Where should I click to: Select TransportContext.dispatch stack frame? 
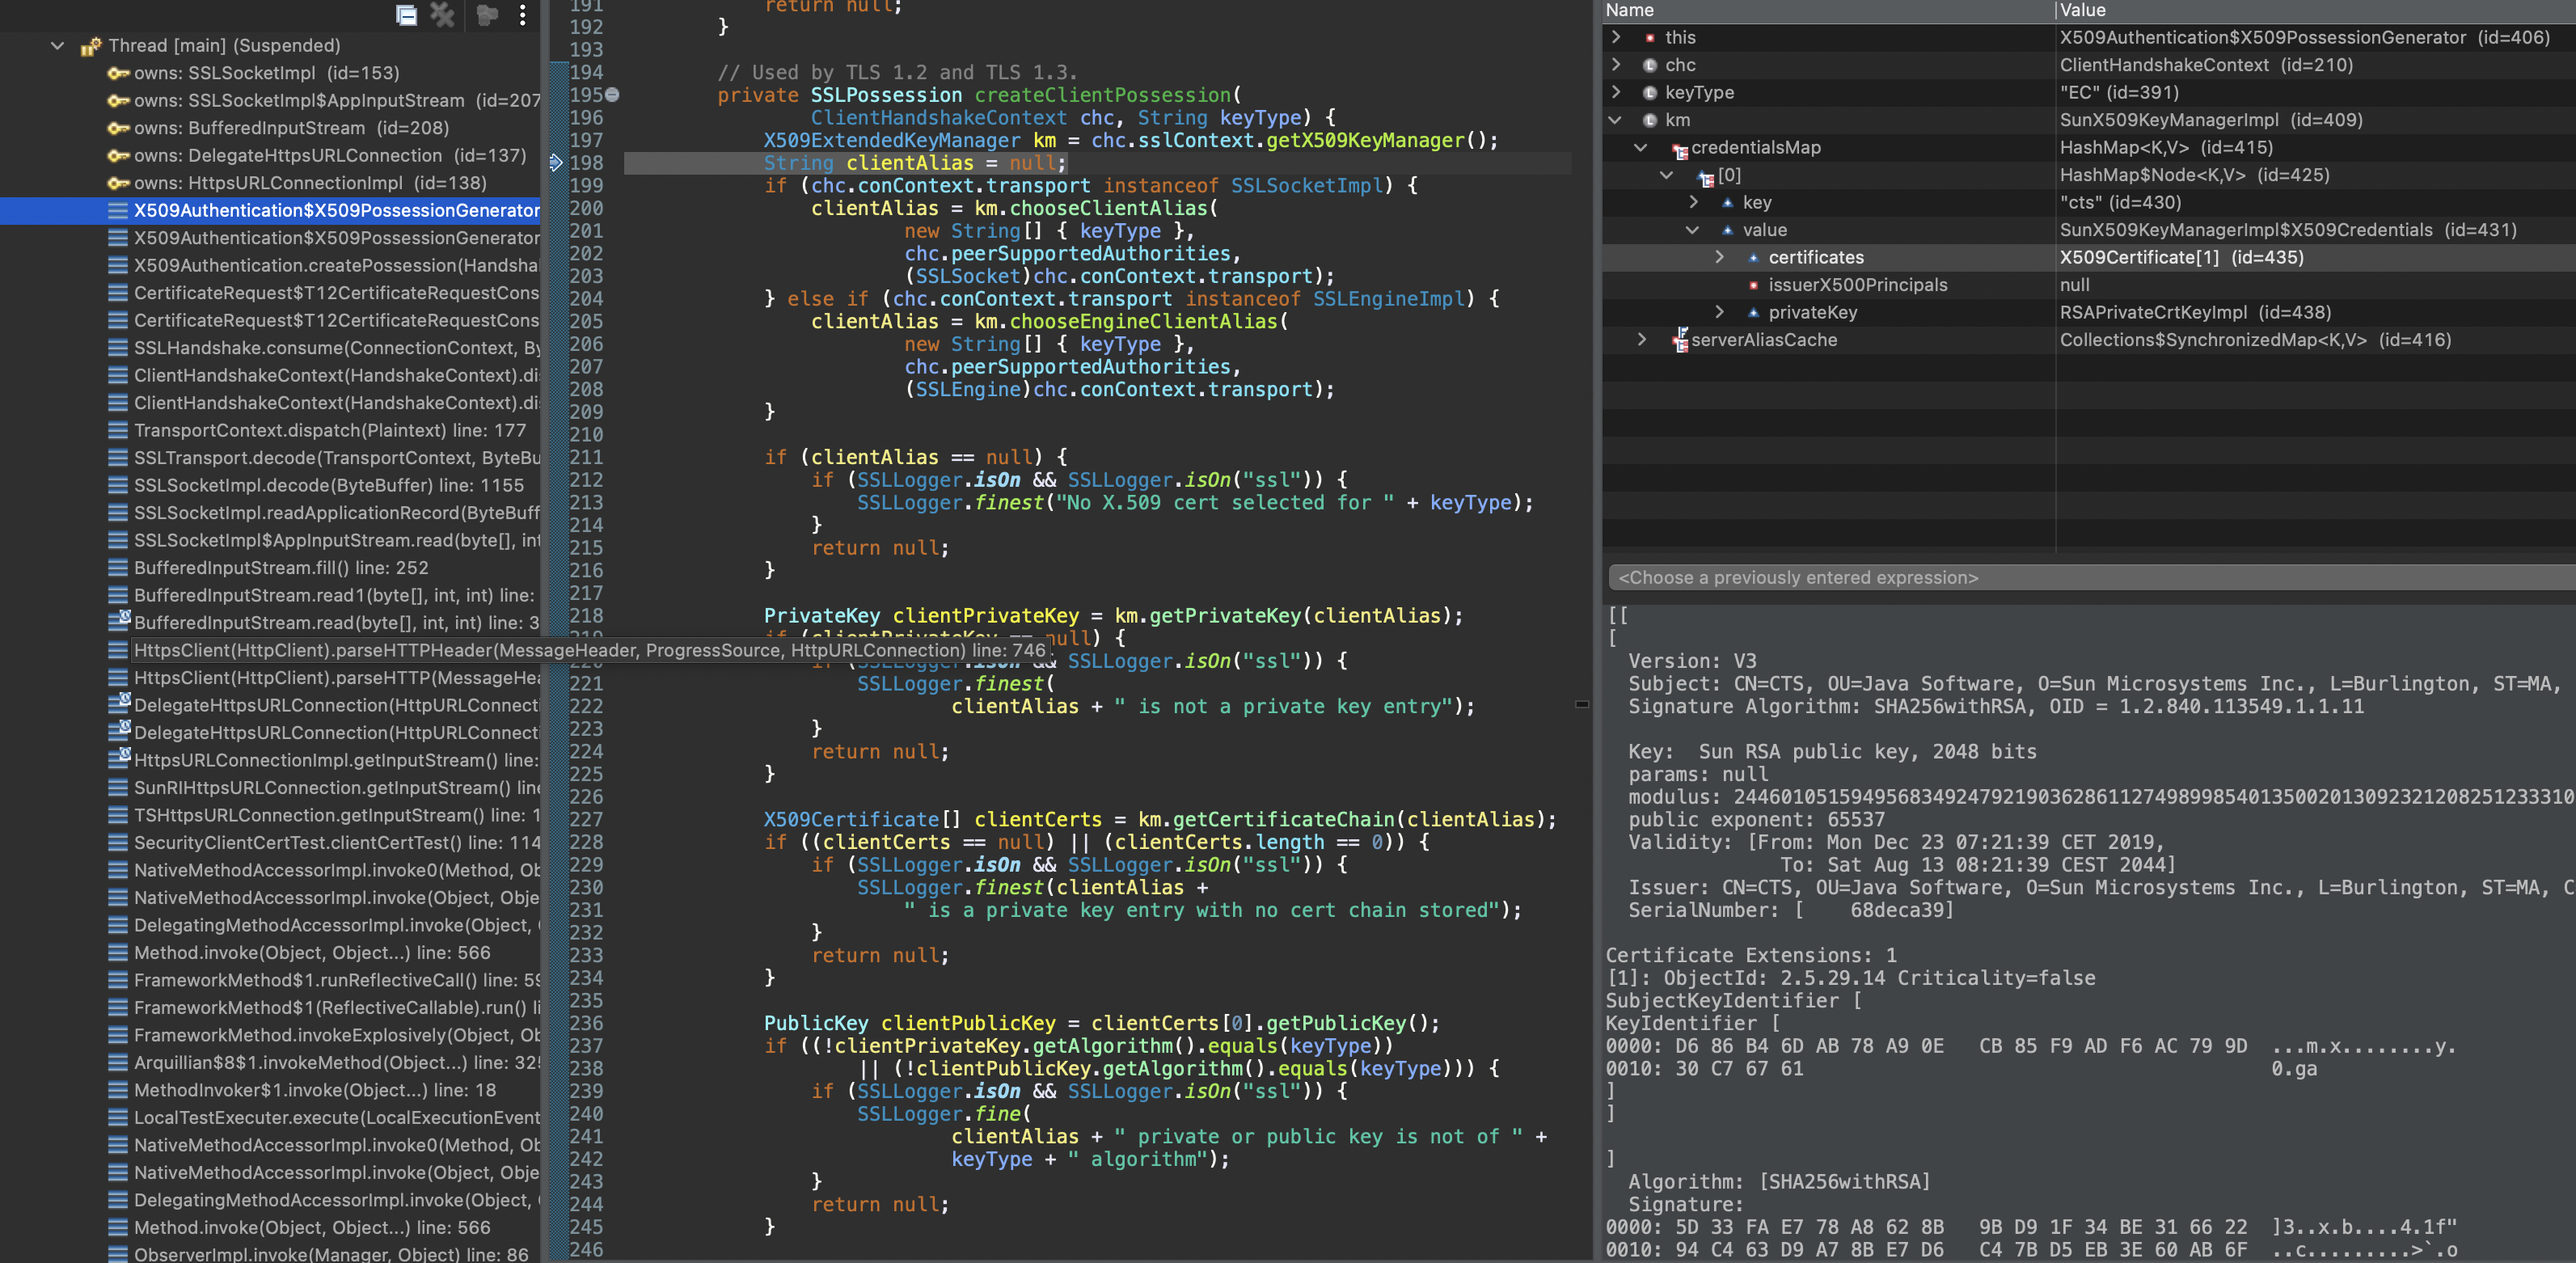330,431
